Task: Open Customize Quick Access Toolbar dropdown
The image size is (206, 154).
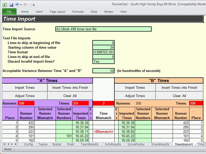Action: (34, 5)
